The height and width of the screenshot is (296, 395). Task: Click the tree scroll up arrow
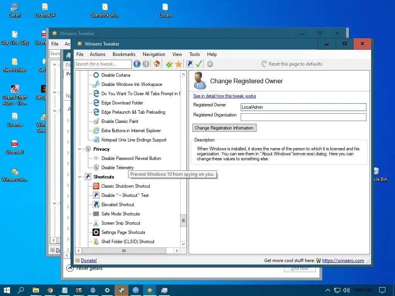click(x=183, y=74)
